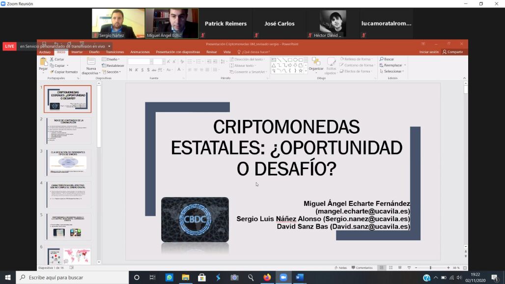
Task: Toggle the Notas notes pane
Action: (340, 268)
